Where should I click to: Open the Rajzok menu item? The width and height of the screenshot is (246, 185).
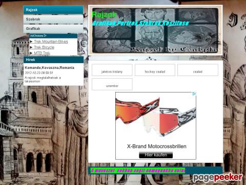coord(53,10)
